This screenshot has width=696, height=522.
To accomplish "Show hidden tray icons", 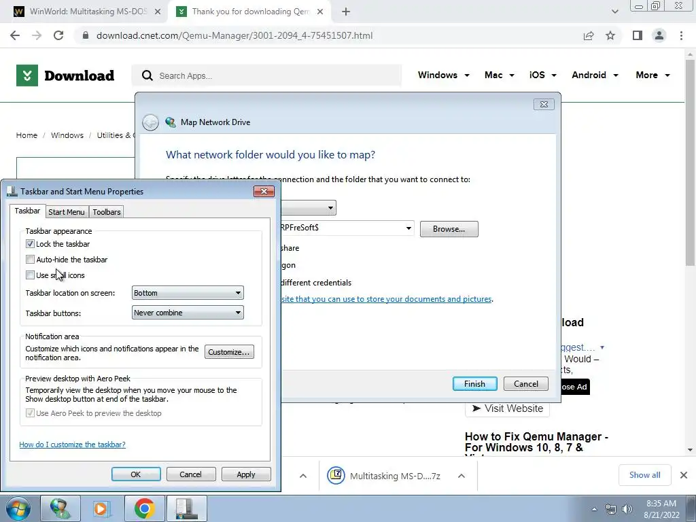I will pyautogui.click(x=594, y=509).
